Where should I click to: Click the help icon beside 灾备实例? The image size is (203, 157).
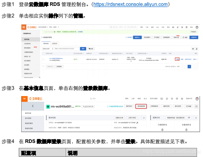coord(190,125)
